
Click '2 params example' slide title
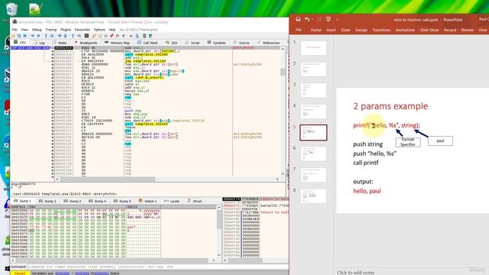point(390,106)
